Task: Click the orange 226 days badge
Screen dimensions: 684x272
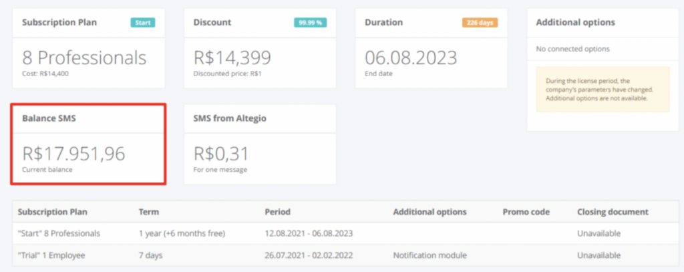Action: pyautogui.click(x=480, y=22)
